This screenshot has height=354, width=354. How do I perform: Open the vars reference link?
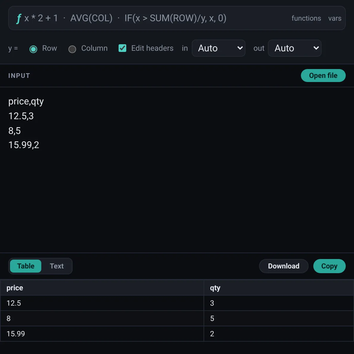[335, 18]
